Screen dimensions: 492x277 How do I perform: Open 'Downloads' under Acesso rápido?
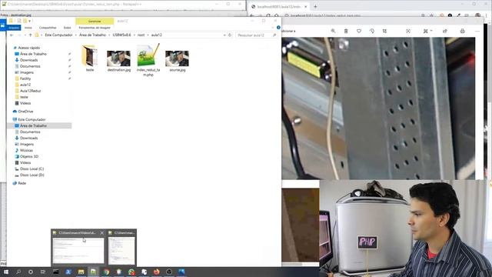tap(29, 60)
